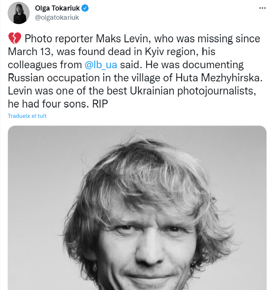270x290 pixels.
Task: Click the March 13 date text
Action: [30, 51]
